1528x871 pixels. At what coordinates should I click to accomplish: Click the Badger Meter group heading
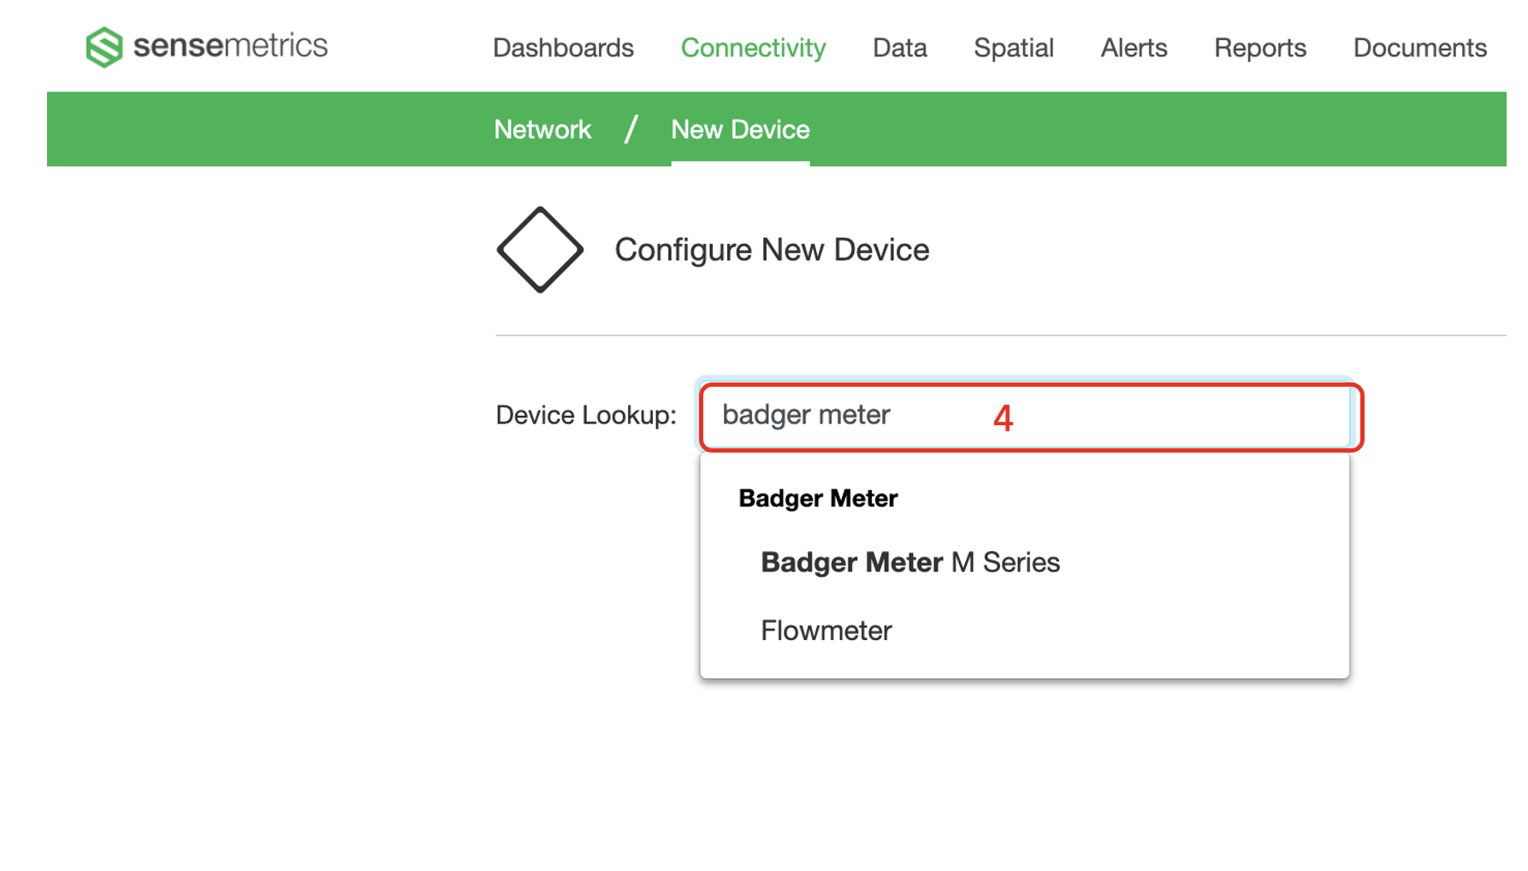click(x=818, y=498)
